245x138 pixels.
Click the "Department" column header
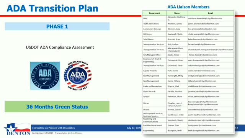(154, 13)
